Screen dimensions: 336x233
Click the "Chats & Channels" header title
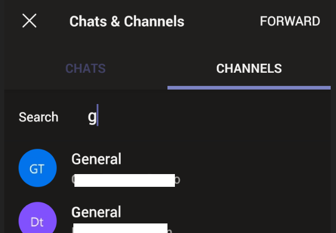(127, 22)
